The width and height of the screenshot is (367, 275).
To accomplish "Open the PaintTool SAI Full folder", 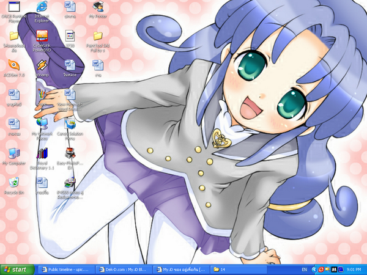I will 98,36.
